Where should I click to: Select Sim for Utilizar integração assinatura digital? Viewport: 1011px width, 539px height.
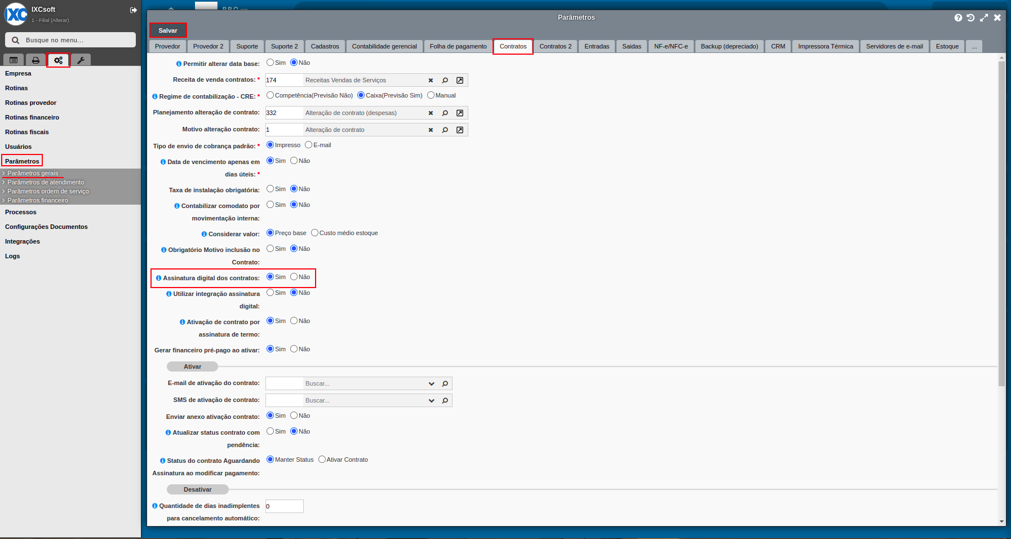[x=270, y=293]
